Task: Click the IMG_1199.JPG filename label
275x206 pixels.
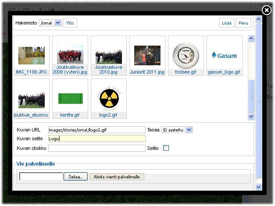Action: (x=32, y=72)
